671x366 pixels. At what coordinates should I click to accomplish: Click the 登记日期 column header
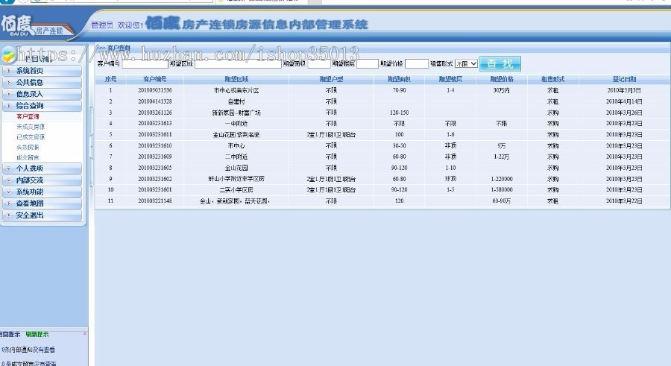click(x=624, y=79)
